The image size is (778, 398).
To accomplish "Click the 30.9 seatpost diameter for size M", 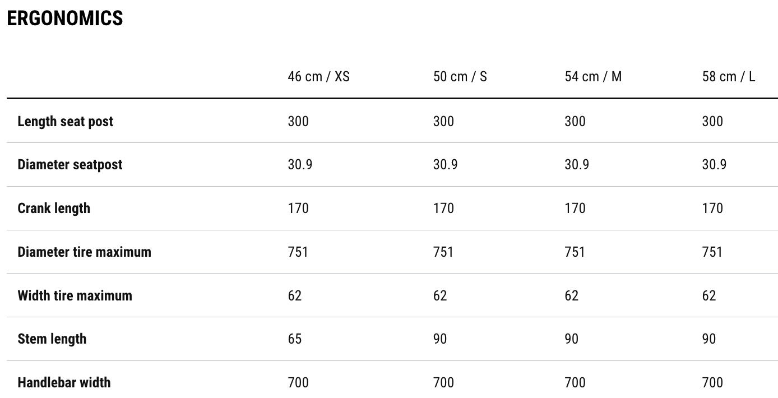I will tap(577, 164).
